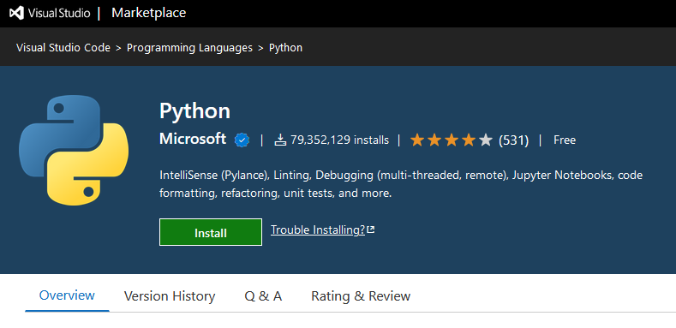The width and height of the screenshot is (676, 328).
Task: Go to Visual Studio Code breadcrumb
Action: click(63, 48)
